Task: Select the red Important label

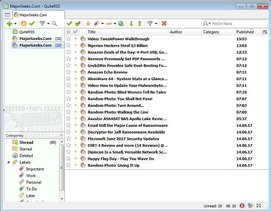Action: [35, 169]
